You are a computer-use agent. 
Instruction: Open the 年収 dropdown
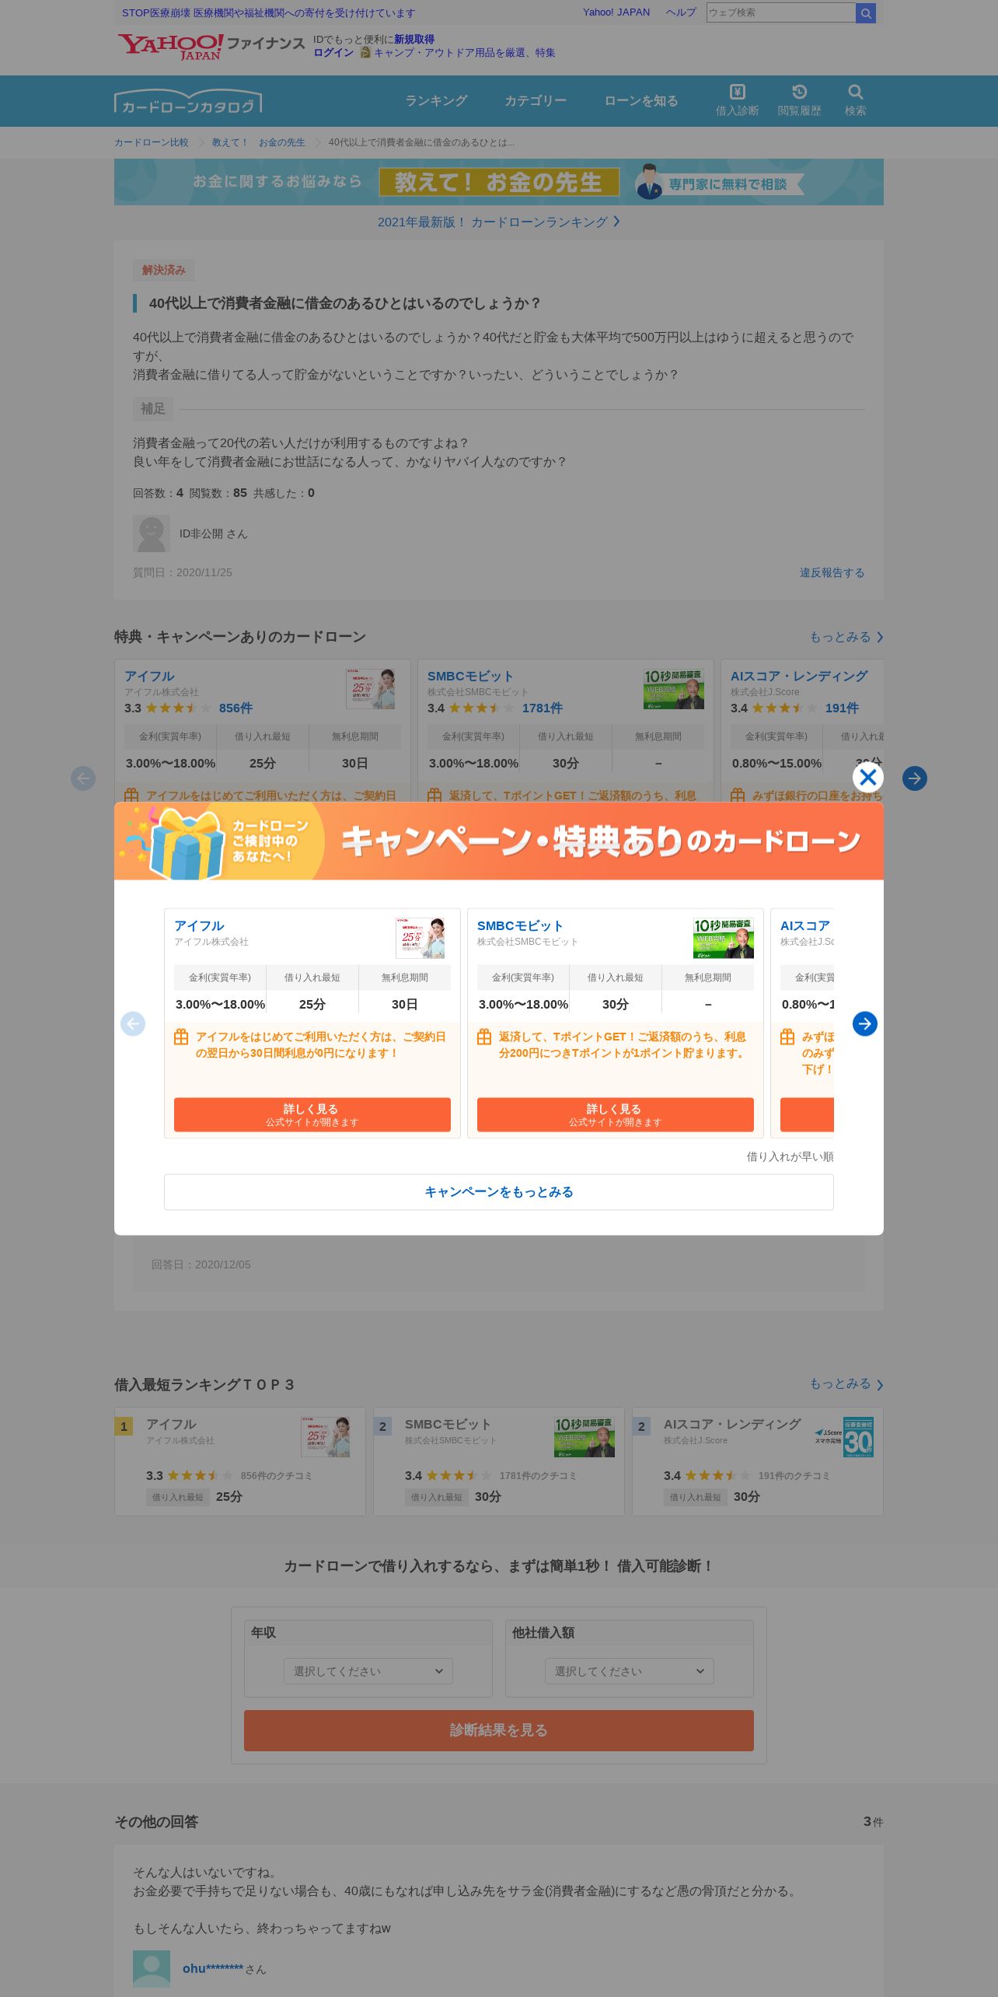click(368, 1671)
